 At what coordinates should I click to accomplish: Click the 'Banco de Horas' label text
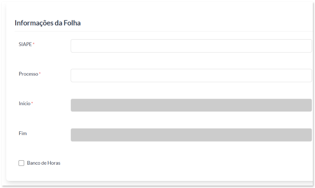[x=44, y=163]
